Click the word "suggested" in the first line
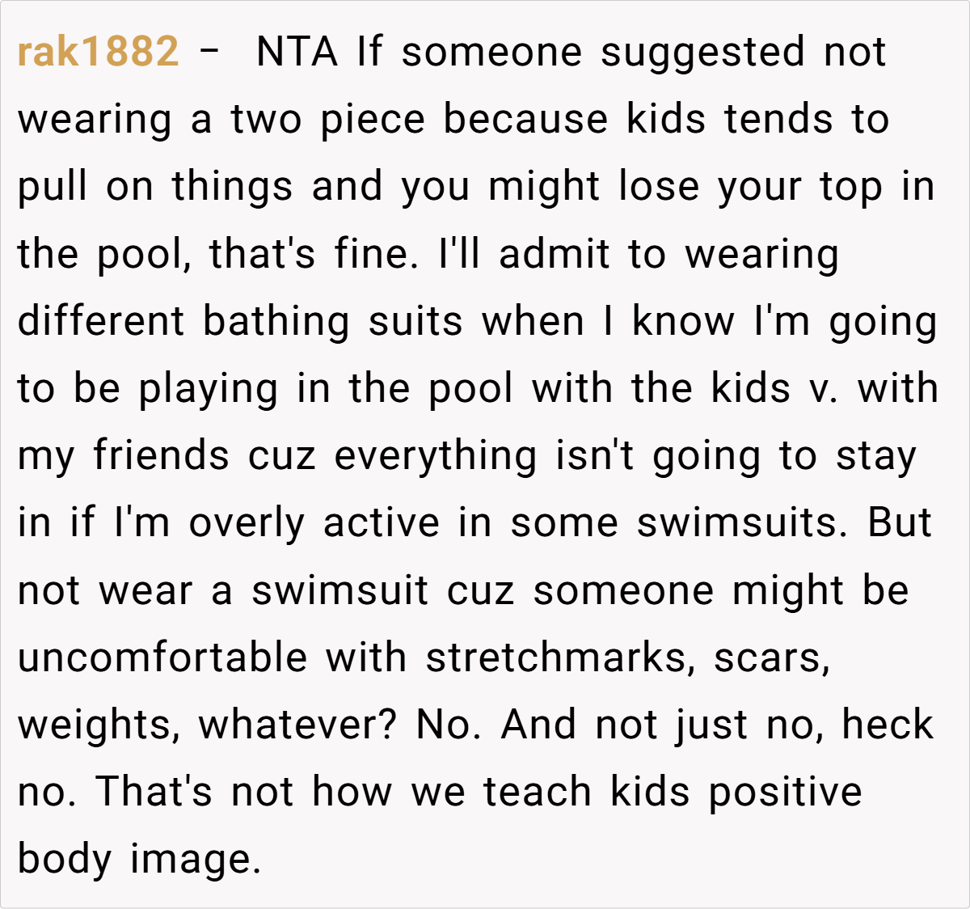The height and width of the screenshot is (909, 970). [702, 53]
